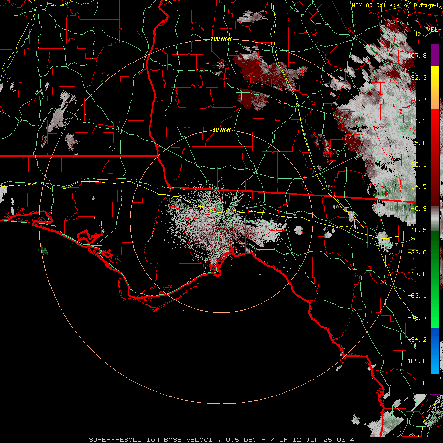This screenshot has width=443, height=443.
Task: Click the purple segment of the color bar
Action: [435, 55]
